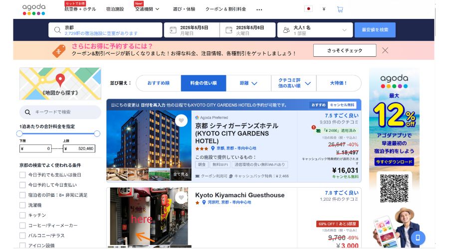Click the check-out calendar icon

pos(229,30)
